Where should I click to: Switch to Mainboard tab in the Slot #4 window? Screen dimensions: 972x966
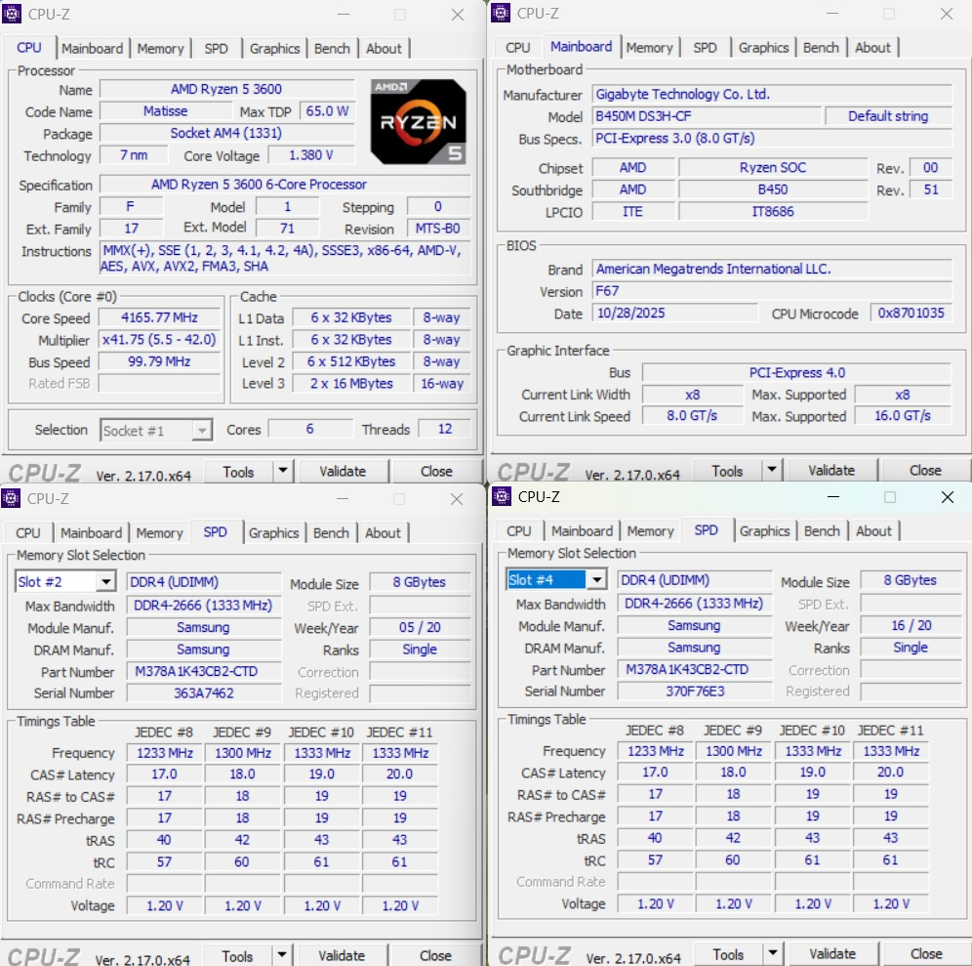click(x=582, y=531)
